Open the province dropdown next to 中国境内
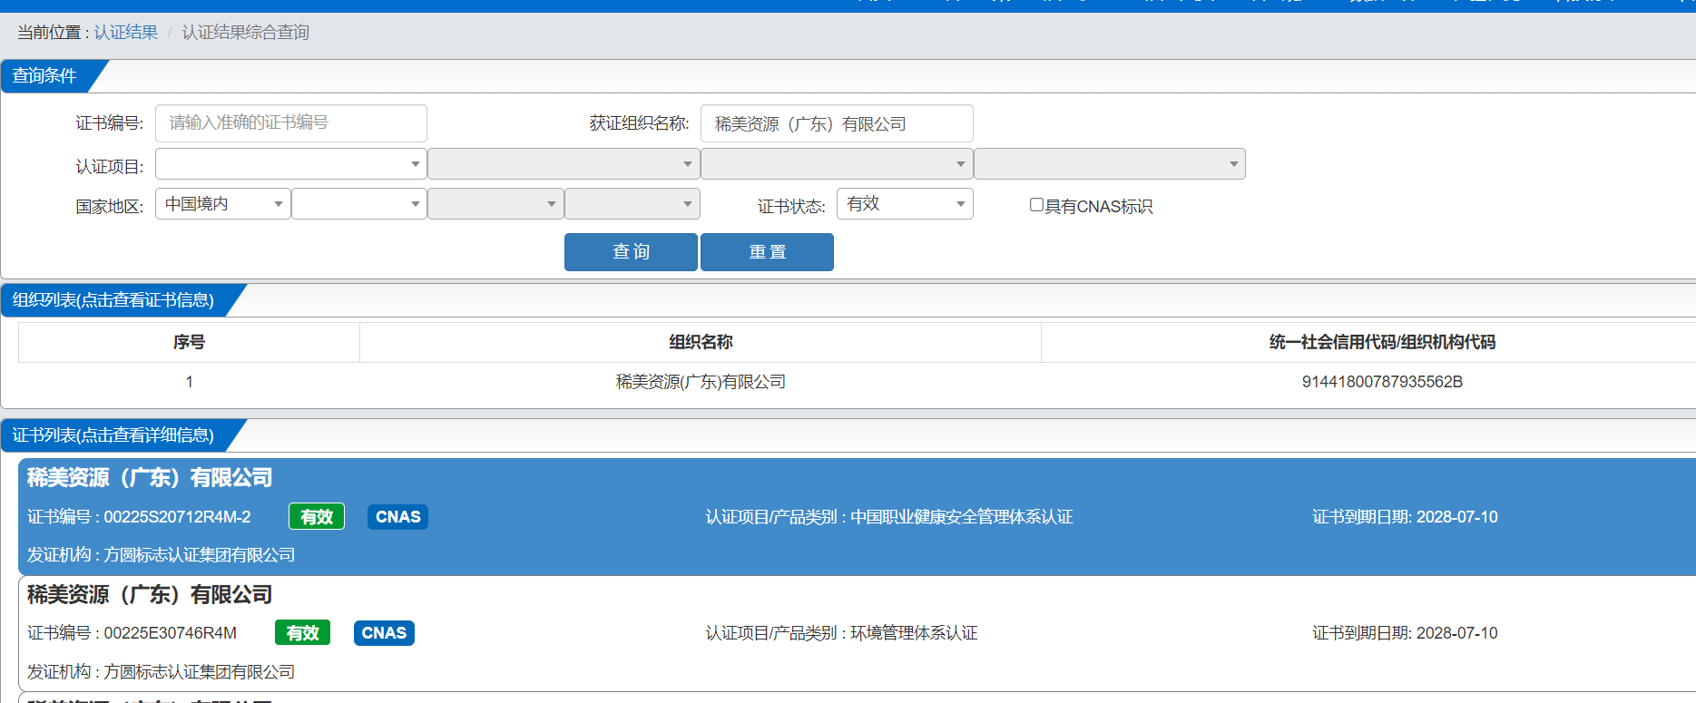Screen dimensions: 1696x703 tap(359, 204)
